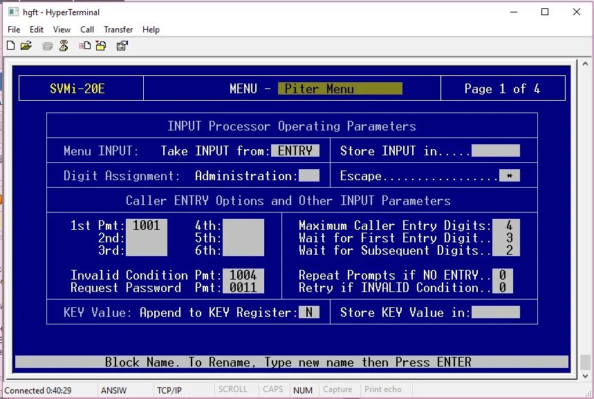
Task: Click the empty 2nd prompt field
Action: point(146,238)
